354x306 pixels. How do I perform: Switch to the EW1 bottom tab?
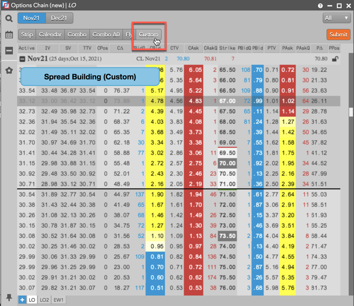coord(59,299)
